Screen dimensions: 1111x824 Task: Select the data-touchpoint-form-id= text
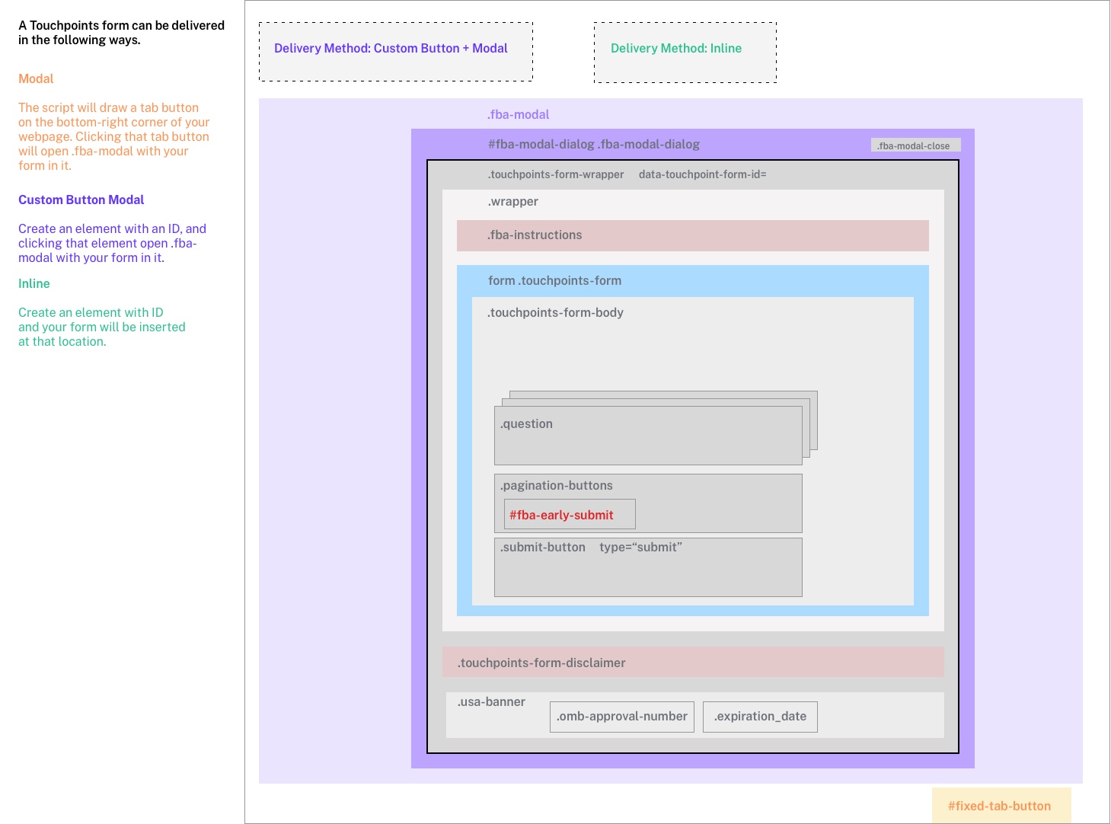[x=703, y=174]
